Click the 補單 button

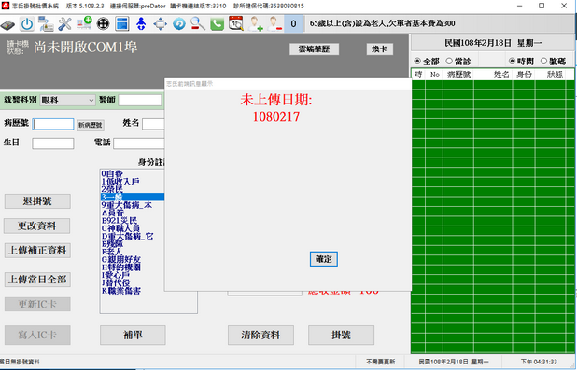click(133, 335)
